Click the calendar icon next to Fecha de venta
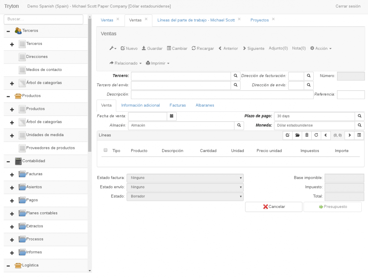Image resolution: width=368 pixels, height=278 pixels. click(x=171, y=116)
